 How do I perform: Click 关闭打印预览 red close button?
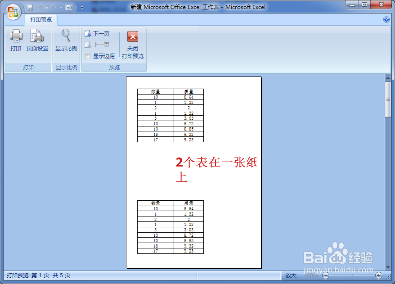coord(133,45)
